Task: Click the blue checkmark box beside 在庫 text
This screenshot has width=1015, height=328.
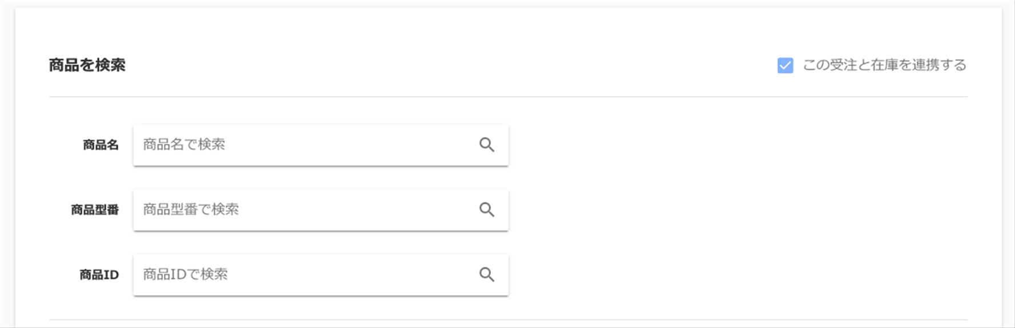Action: [x=785, y=65]
